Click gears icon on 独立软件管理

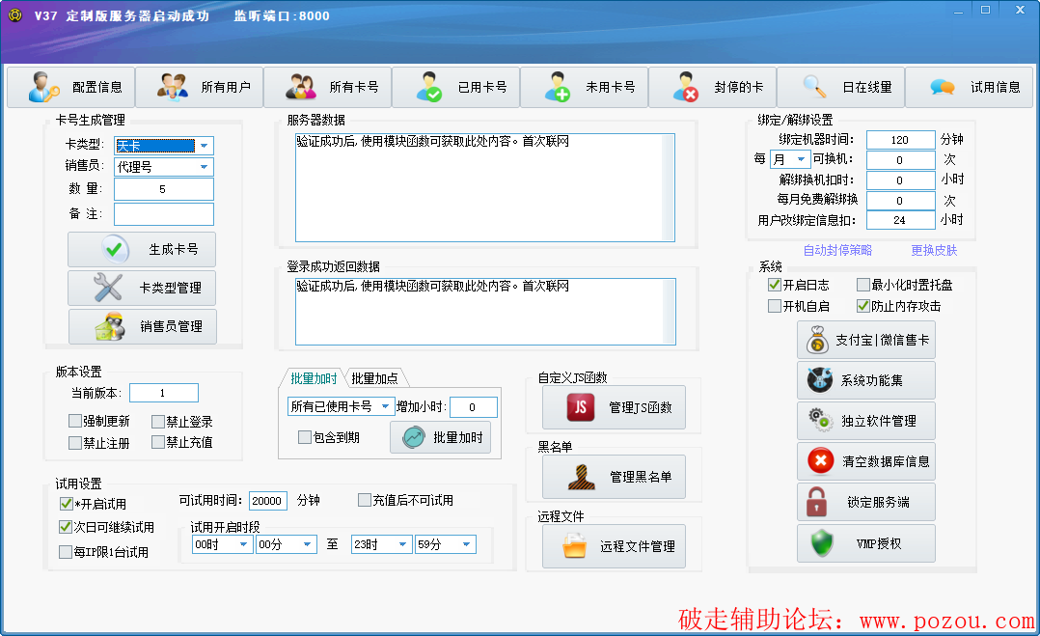tap(820, 421)
